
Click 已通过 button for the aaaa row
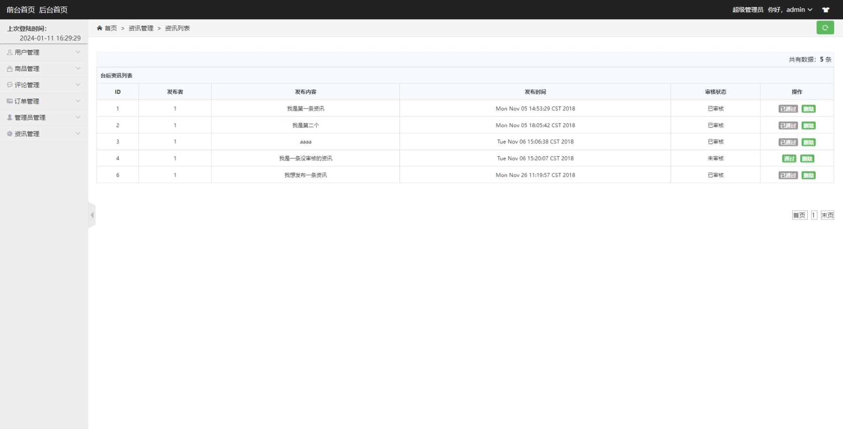(x=788, y=142)
